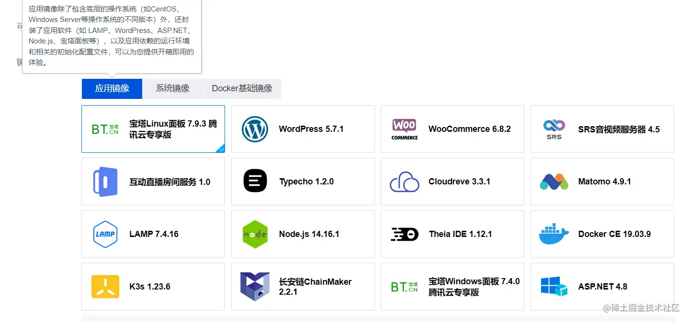The image size is (689, 322).
Task: Pick the WooCommerce 6.8.2 label
Action: (470, 129)
